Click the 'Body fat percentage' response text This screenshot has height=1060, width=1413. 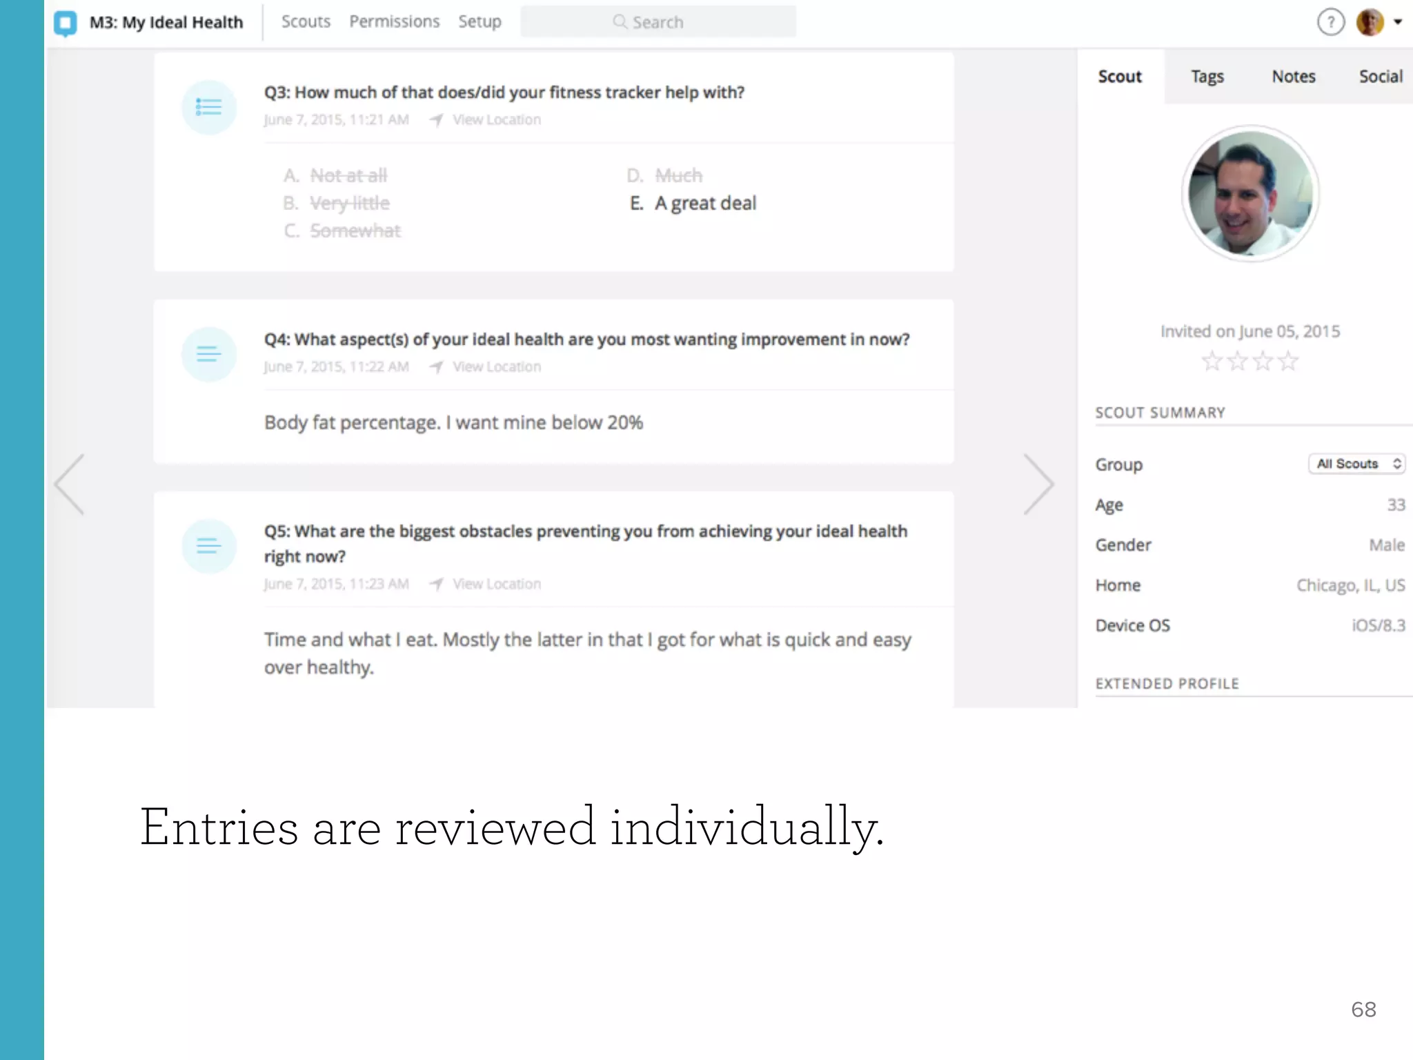click(x=453, y=422)
